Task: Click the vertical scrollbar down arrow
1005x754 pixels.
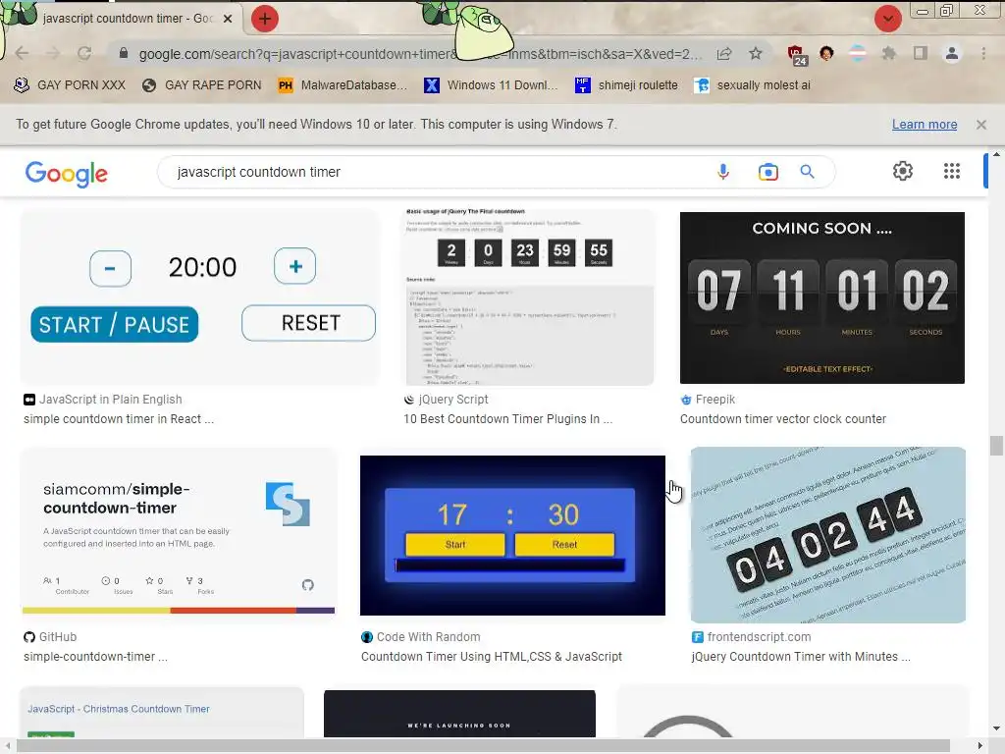Action: tap(996, 728)
